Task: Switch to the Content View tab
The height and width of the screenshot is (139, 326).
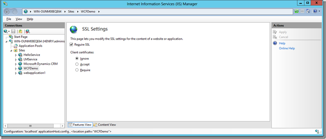Action: [x=105, y=125]
